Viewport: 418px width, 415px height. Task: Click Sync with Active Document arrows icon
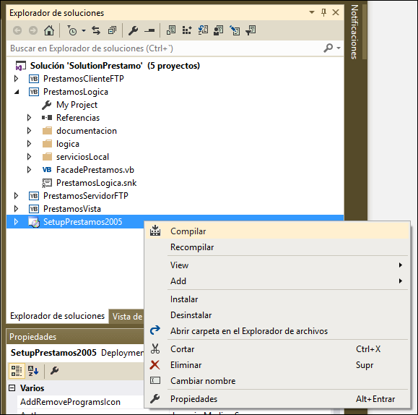(96, 30)
